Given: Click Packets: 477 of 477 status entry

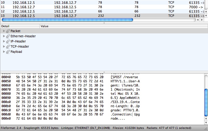Looking at the screenshot, I should [x=169, y=128].
